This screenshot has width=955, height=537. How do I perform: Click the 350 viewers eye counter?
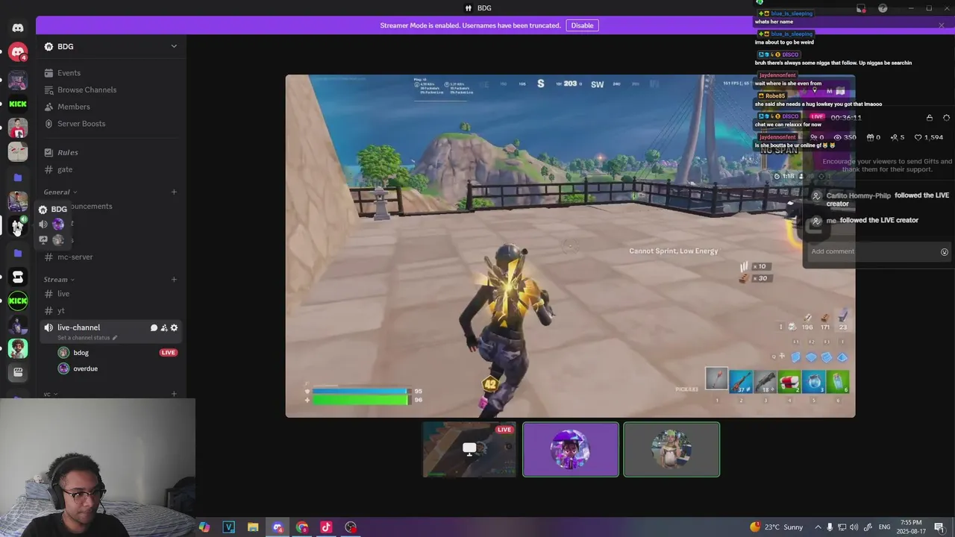click(x=845, y=137)
